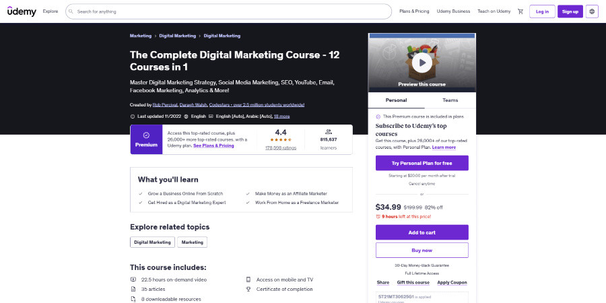Screen dimensions: 606x303
Task: Click the $34.99 price text
Action: pyautogui.click(x=388, y=207)
